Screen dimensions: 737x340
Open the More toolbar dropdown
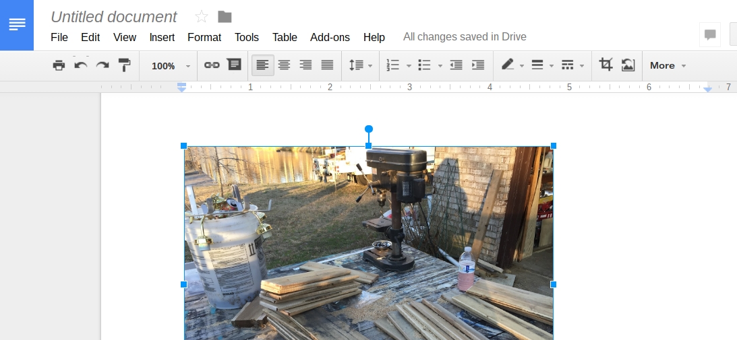coord(668,66)
